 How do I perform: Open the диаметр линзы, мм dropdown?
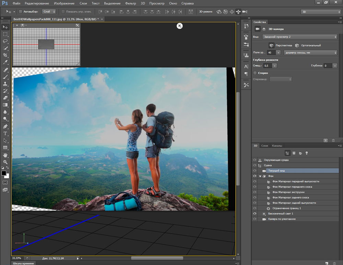310,53
